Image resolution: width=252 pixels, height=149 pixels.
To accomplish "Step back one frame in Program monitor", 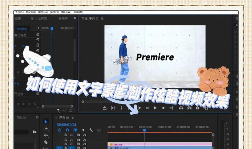I will (x=147, y=108).
